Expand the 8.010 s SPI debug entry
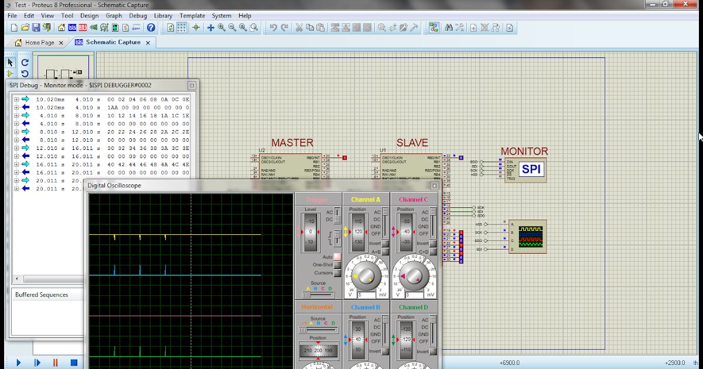Viewport: 703px width, 369px height. coord(16,132)
